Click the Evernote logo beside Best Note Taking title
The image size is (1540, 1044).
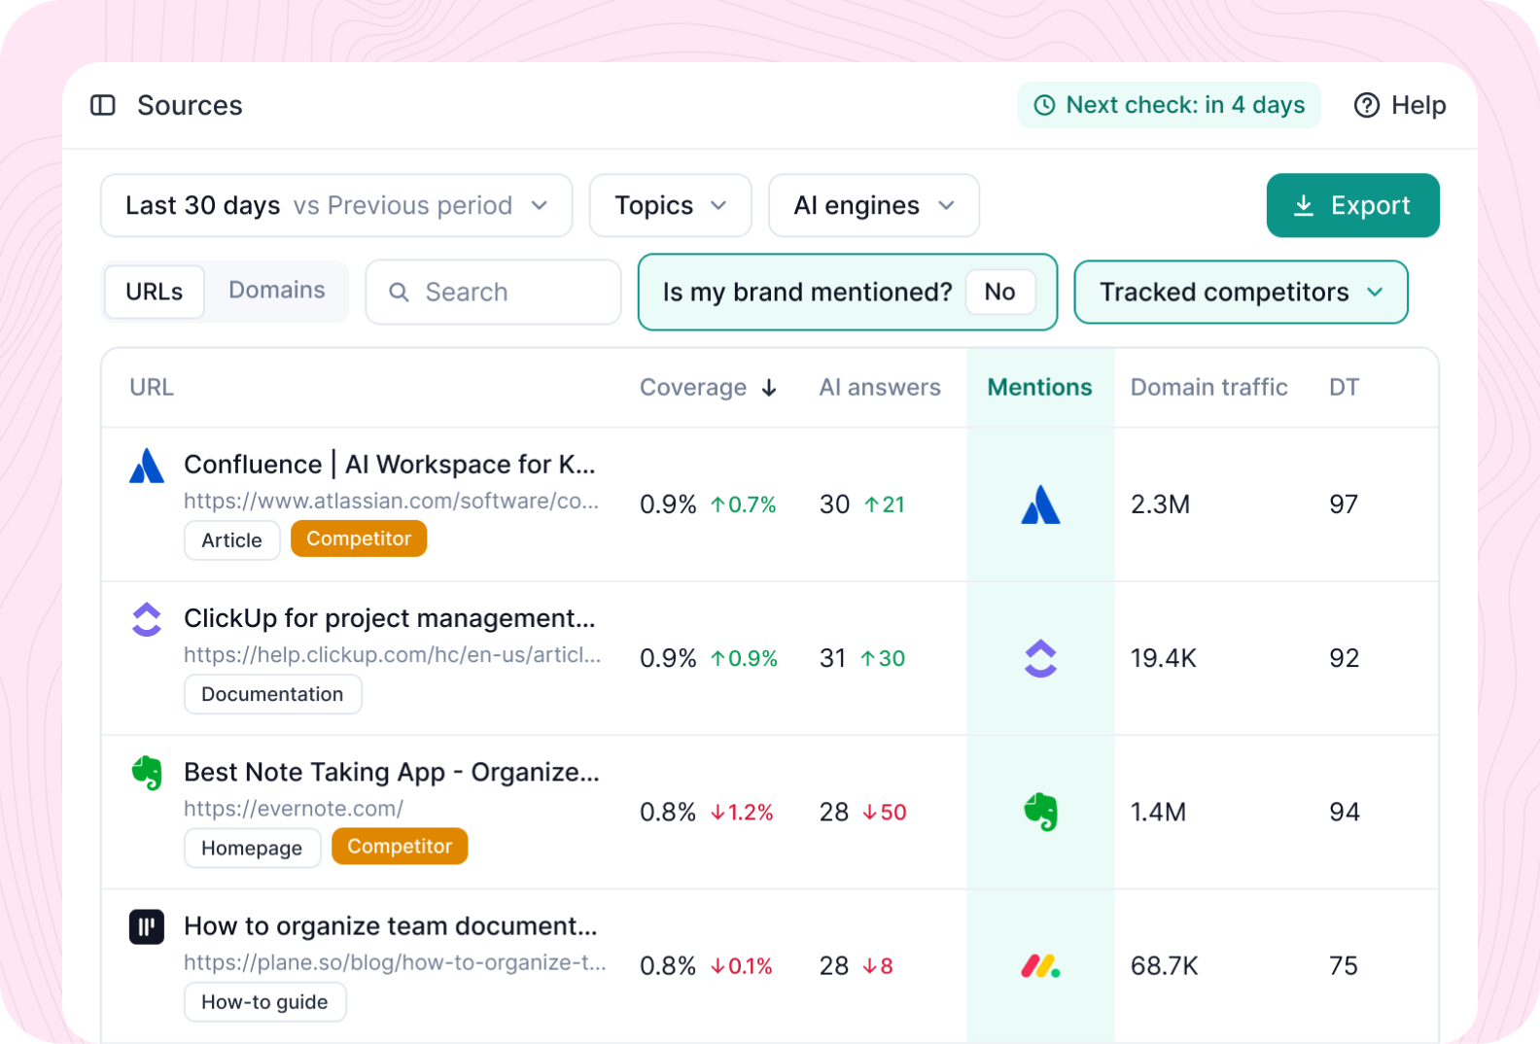[x=147, y=773]
